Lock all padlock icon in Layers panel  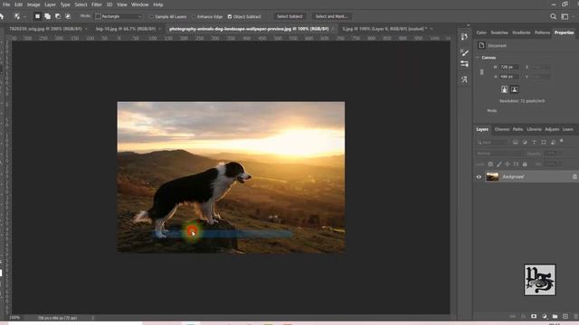[525, 164]
